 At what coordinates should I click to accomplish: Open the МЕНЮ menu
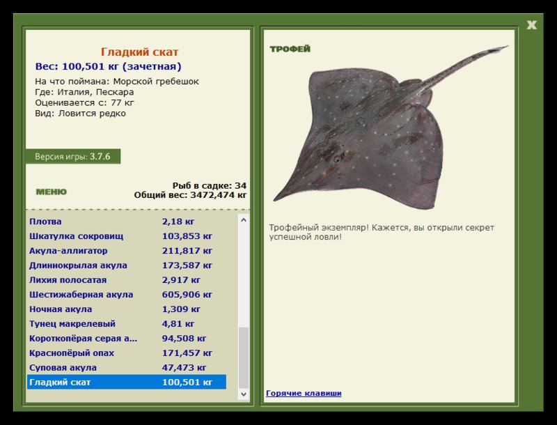click(x=51, y=192)
